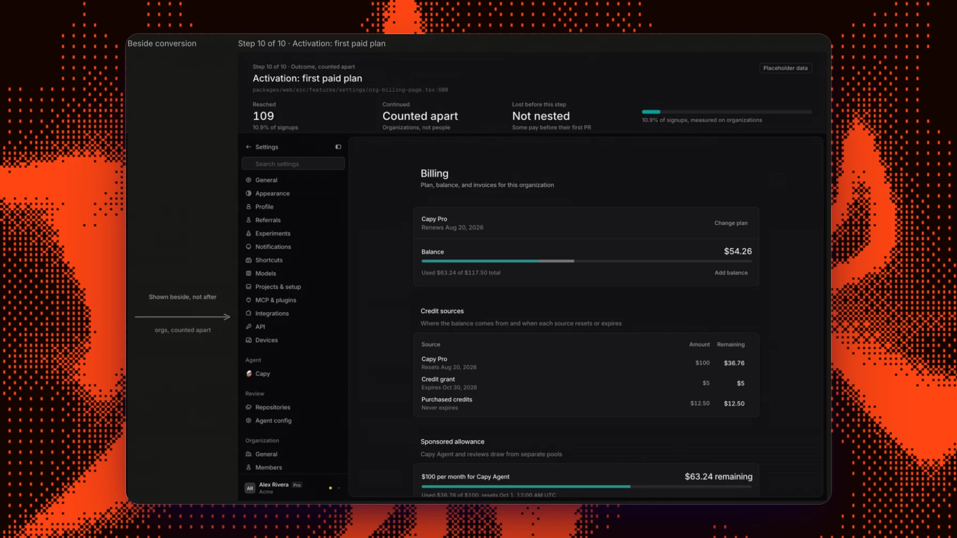The image size is (957, 538).
Task: Click the Experiments flask icon
Action: [248, 233]
